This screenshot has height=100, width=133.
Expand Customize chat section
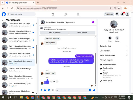point(114,46)
